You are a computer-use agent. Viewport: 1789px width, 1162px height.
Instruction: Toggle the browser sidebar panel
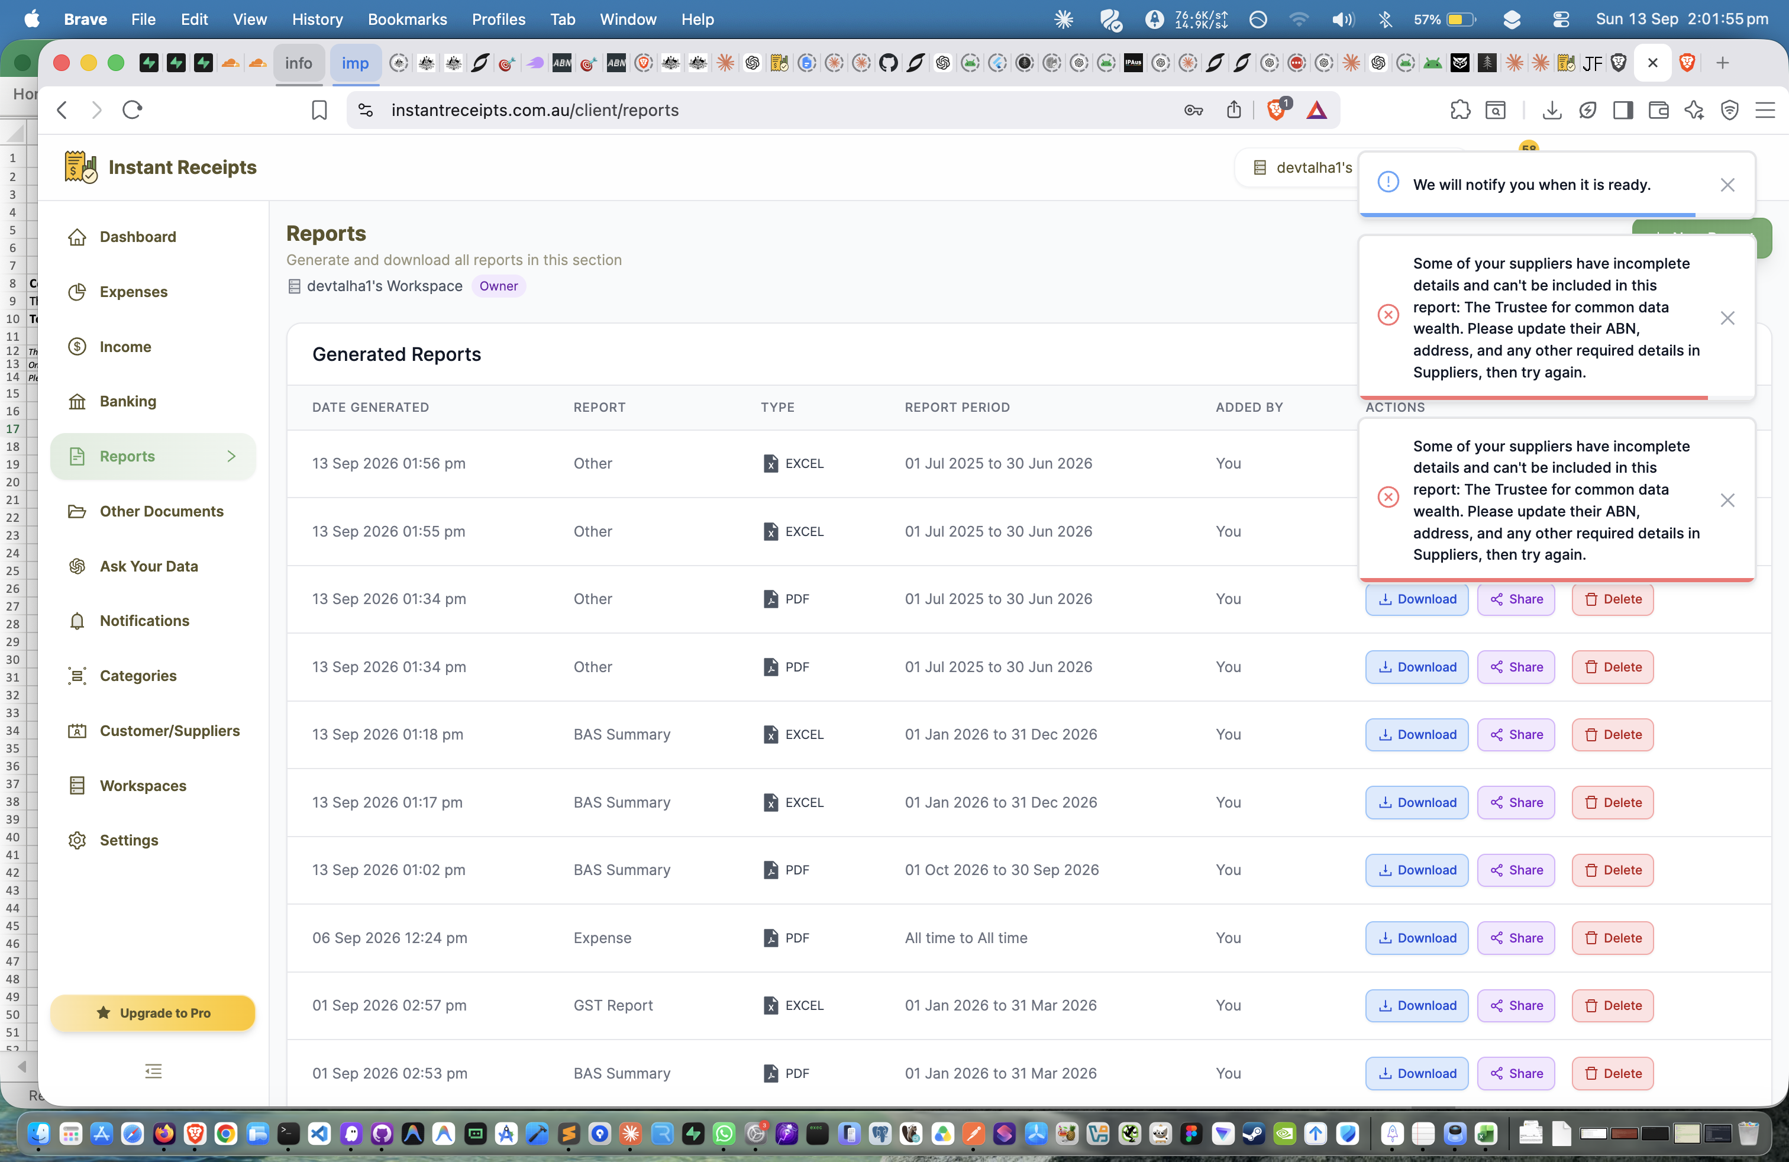pos(1623,111)
